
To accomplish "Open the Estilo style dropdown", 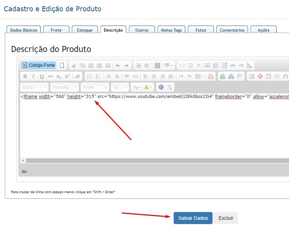I will coord(34,87).
